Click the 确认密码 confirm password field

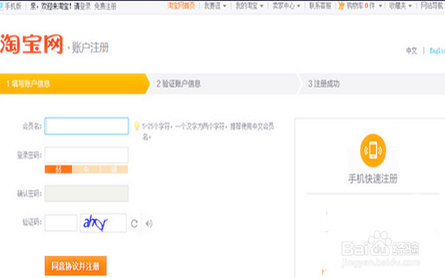coord(87,193)
